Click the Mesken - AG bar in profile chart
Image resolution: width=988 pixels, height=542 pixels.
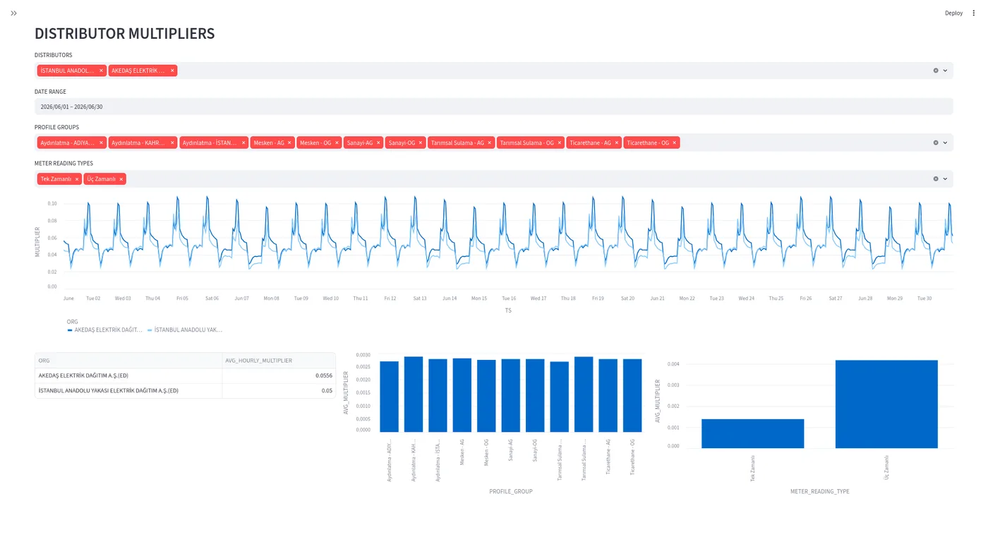click(x=462, y=395)
